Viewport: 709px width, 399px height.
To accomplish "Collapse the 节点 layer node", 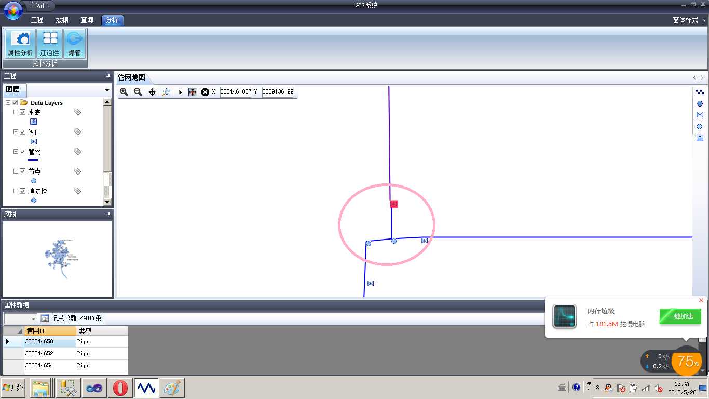I will [16, 171].
